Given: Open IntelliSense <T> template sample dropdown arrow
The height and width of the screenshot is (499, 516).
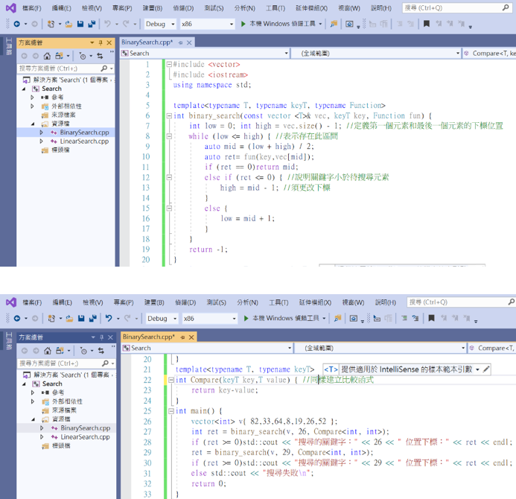Looking at the screenshot, I should click(477, 369).
